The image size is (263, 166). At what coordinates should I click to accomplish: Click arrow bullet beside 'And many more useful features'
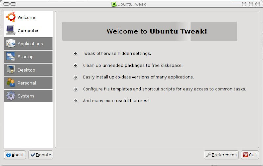[x=75, y=101]
